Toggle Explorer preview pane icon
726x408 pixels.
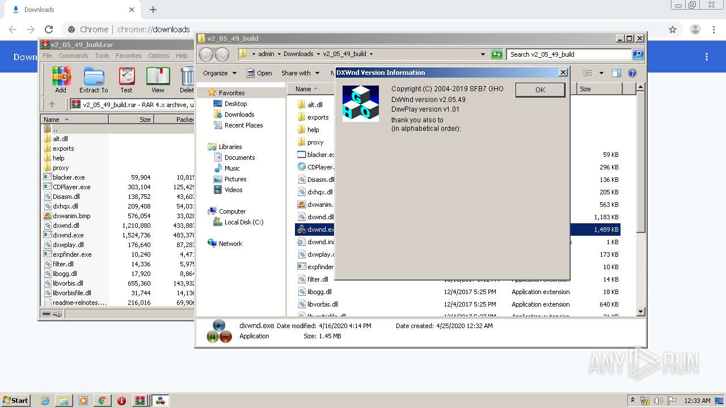tap(617, 73)
